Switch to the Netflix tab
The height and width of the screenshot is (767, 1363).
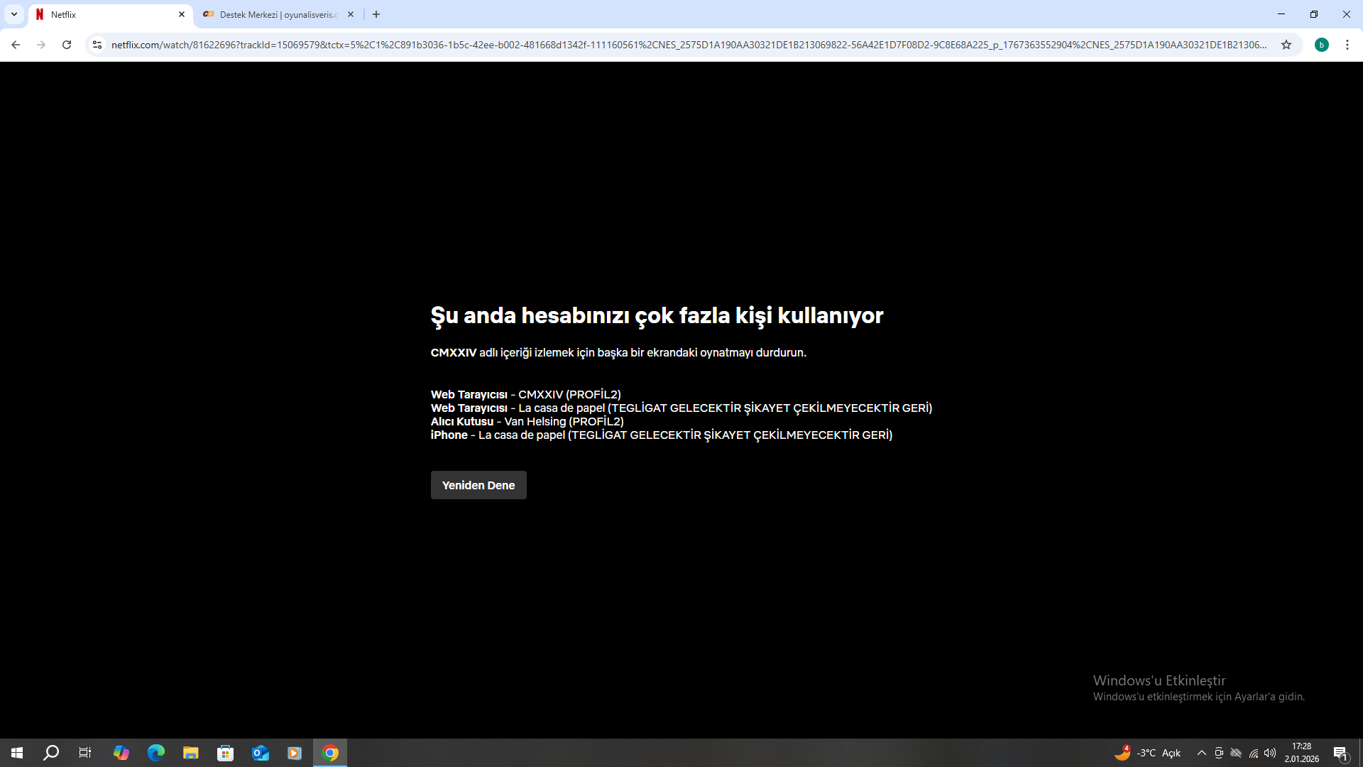[110, 14]
